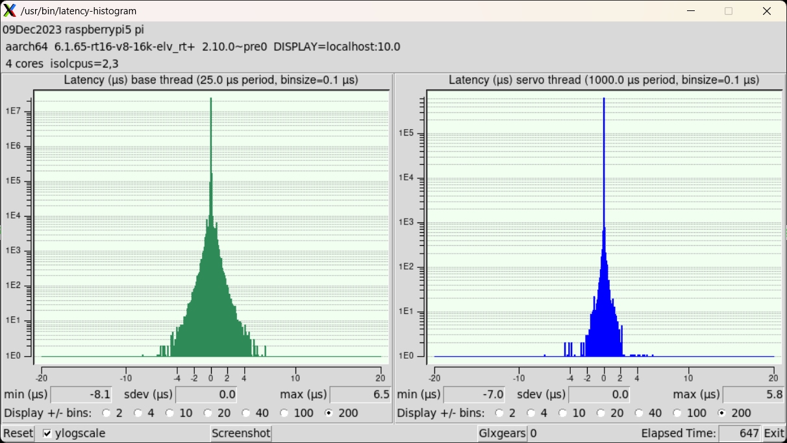Click servo thread sdev field

pyautogui.click(x=599, y=394)
